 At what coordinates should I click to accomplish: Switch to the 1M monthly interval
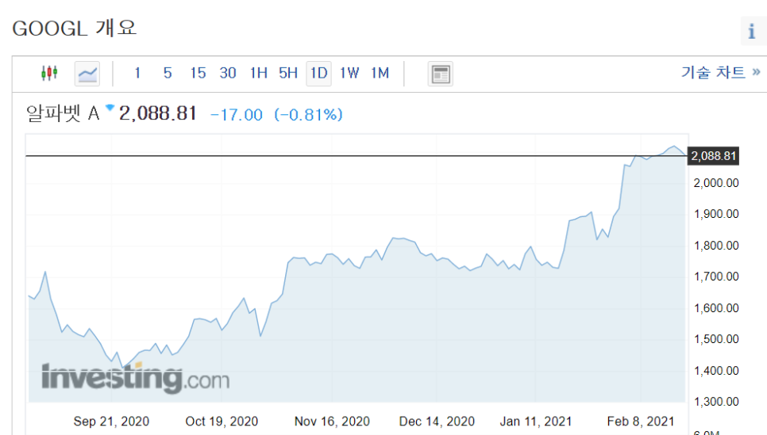pyautogui.click(x=380, y=73)
